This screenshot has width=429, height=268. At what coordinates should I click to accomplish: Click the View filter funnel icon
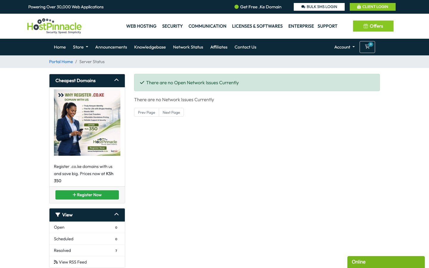[x=58, y=215]
